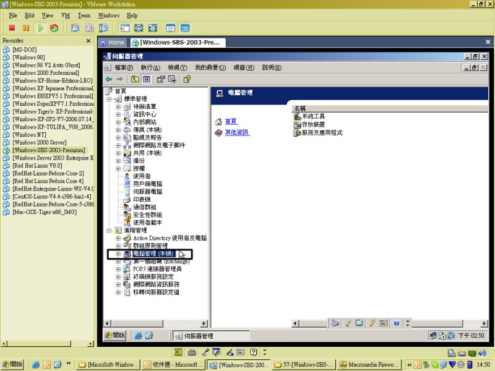Click the 名稱 column header
This screenshot has height=371, width=495.
pos(390,109)
